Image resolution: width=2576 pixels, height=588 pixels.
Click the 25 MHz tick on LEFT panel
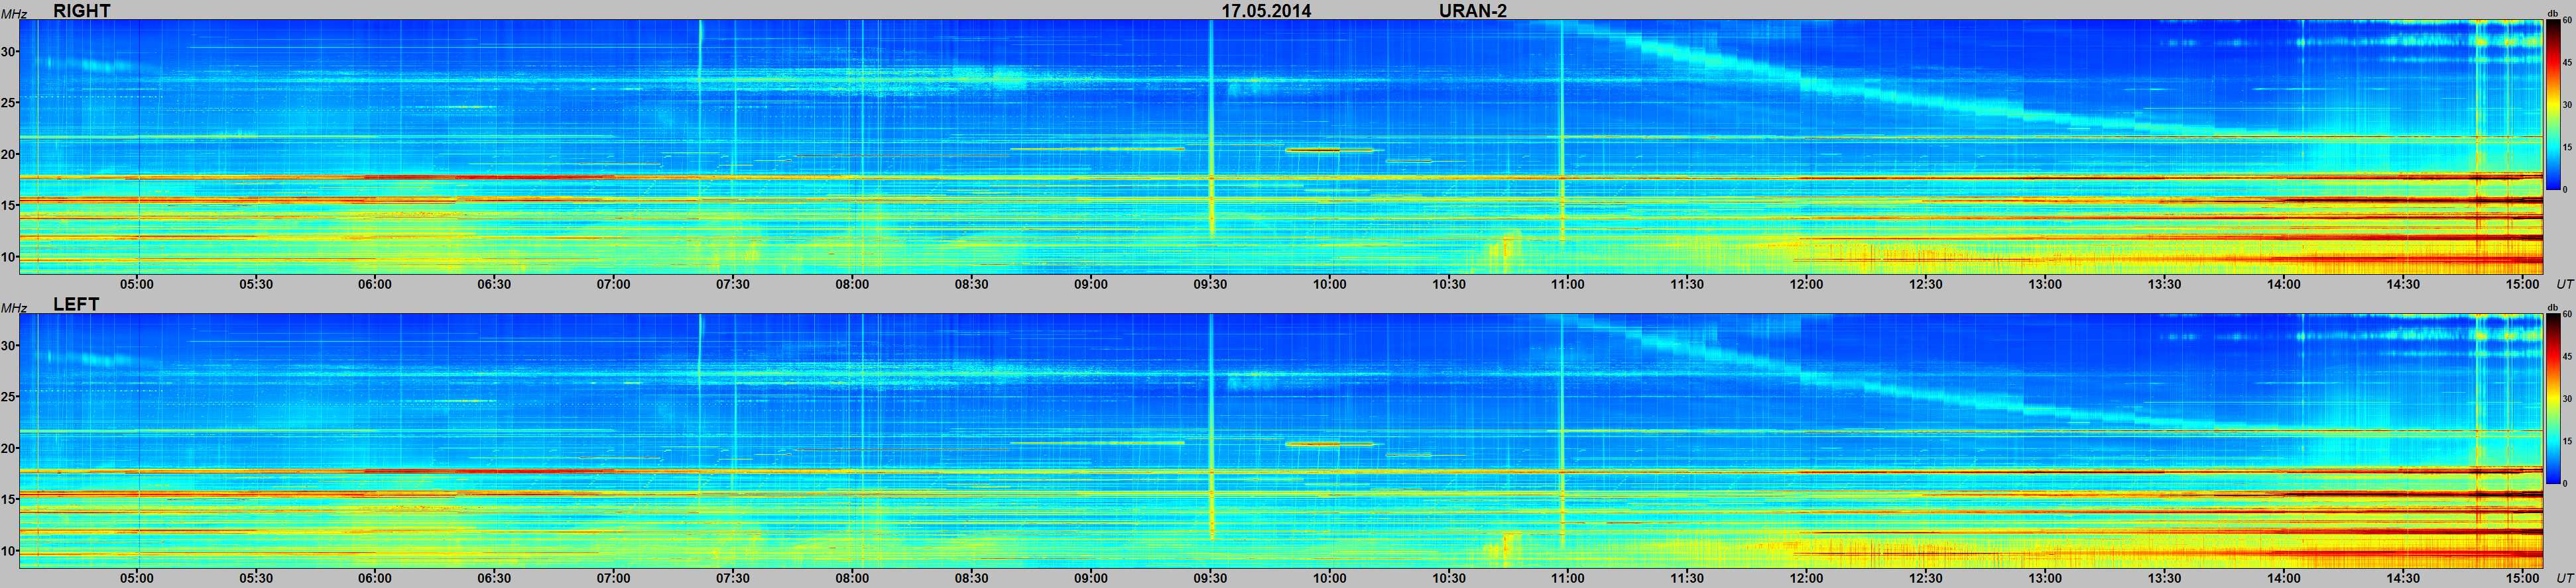[x=8, y=397]
